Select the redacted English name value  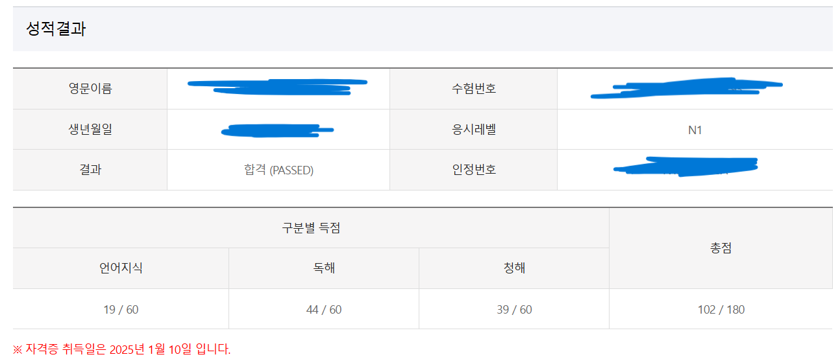(x=278, y=87)
